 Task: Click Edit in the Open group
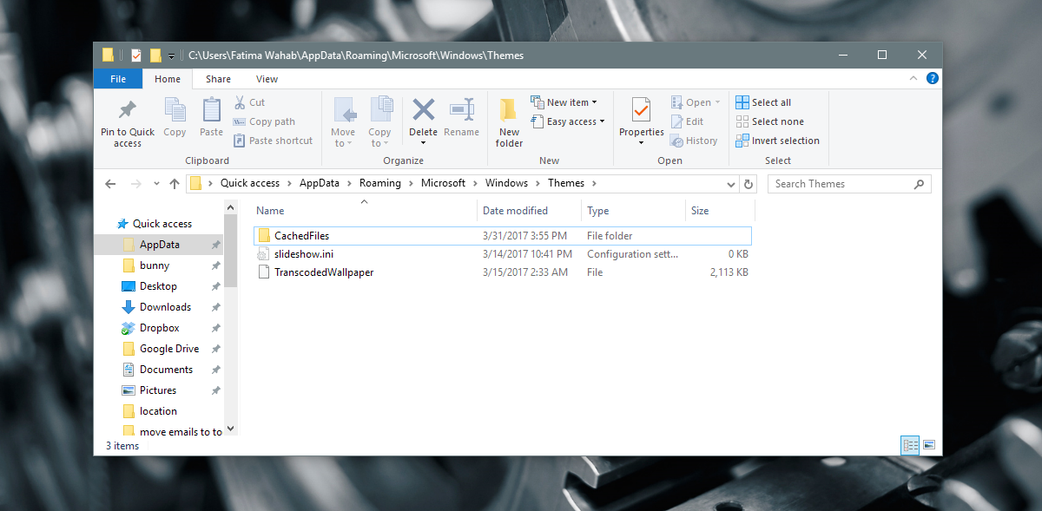(687, 121)
